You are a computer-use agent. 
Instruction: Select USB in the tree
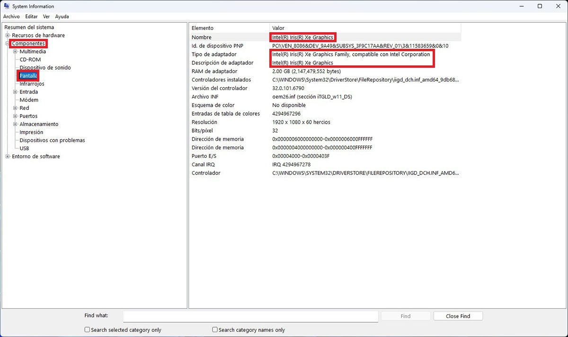click(x=24, y=148)
